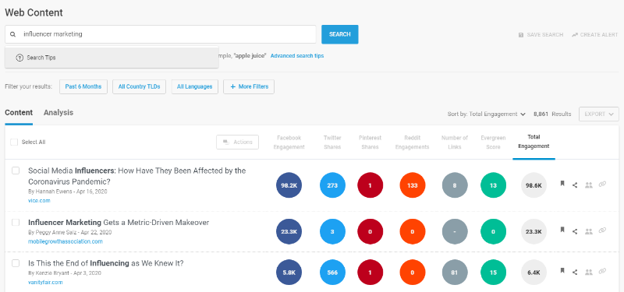Click the Create Alert trend icon

point(575,35)
